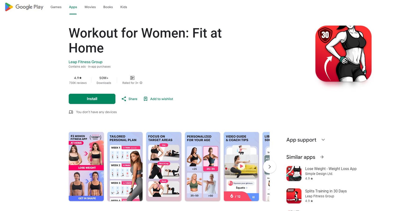The image size is (404, 211).
Task: Switch to the Movies tab
Action: tap(90, 7)
